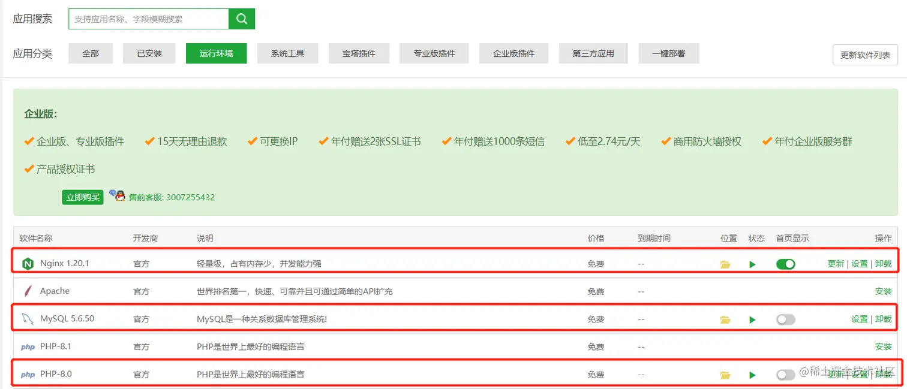
Task: Click the 首页显示 column header
Action: (x=792, y=238)
